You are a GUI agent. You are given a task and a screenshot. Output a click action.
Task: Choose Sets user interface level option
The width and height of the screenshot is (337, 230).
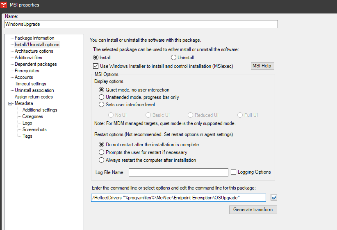click(x=102, y=105)
